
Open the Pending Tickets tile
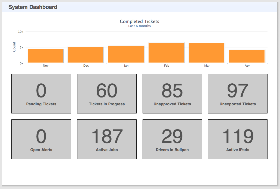point(41,93)
